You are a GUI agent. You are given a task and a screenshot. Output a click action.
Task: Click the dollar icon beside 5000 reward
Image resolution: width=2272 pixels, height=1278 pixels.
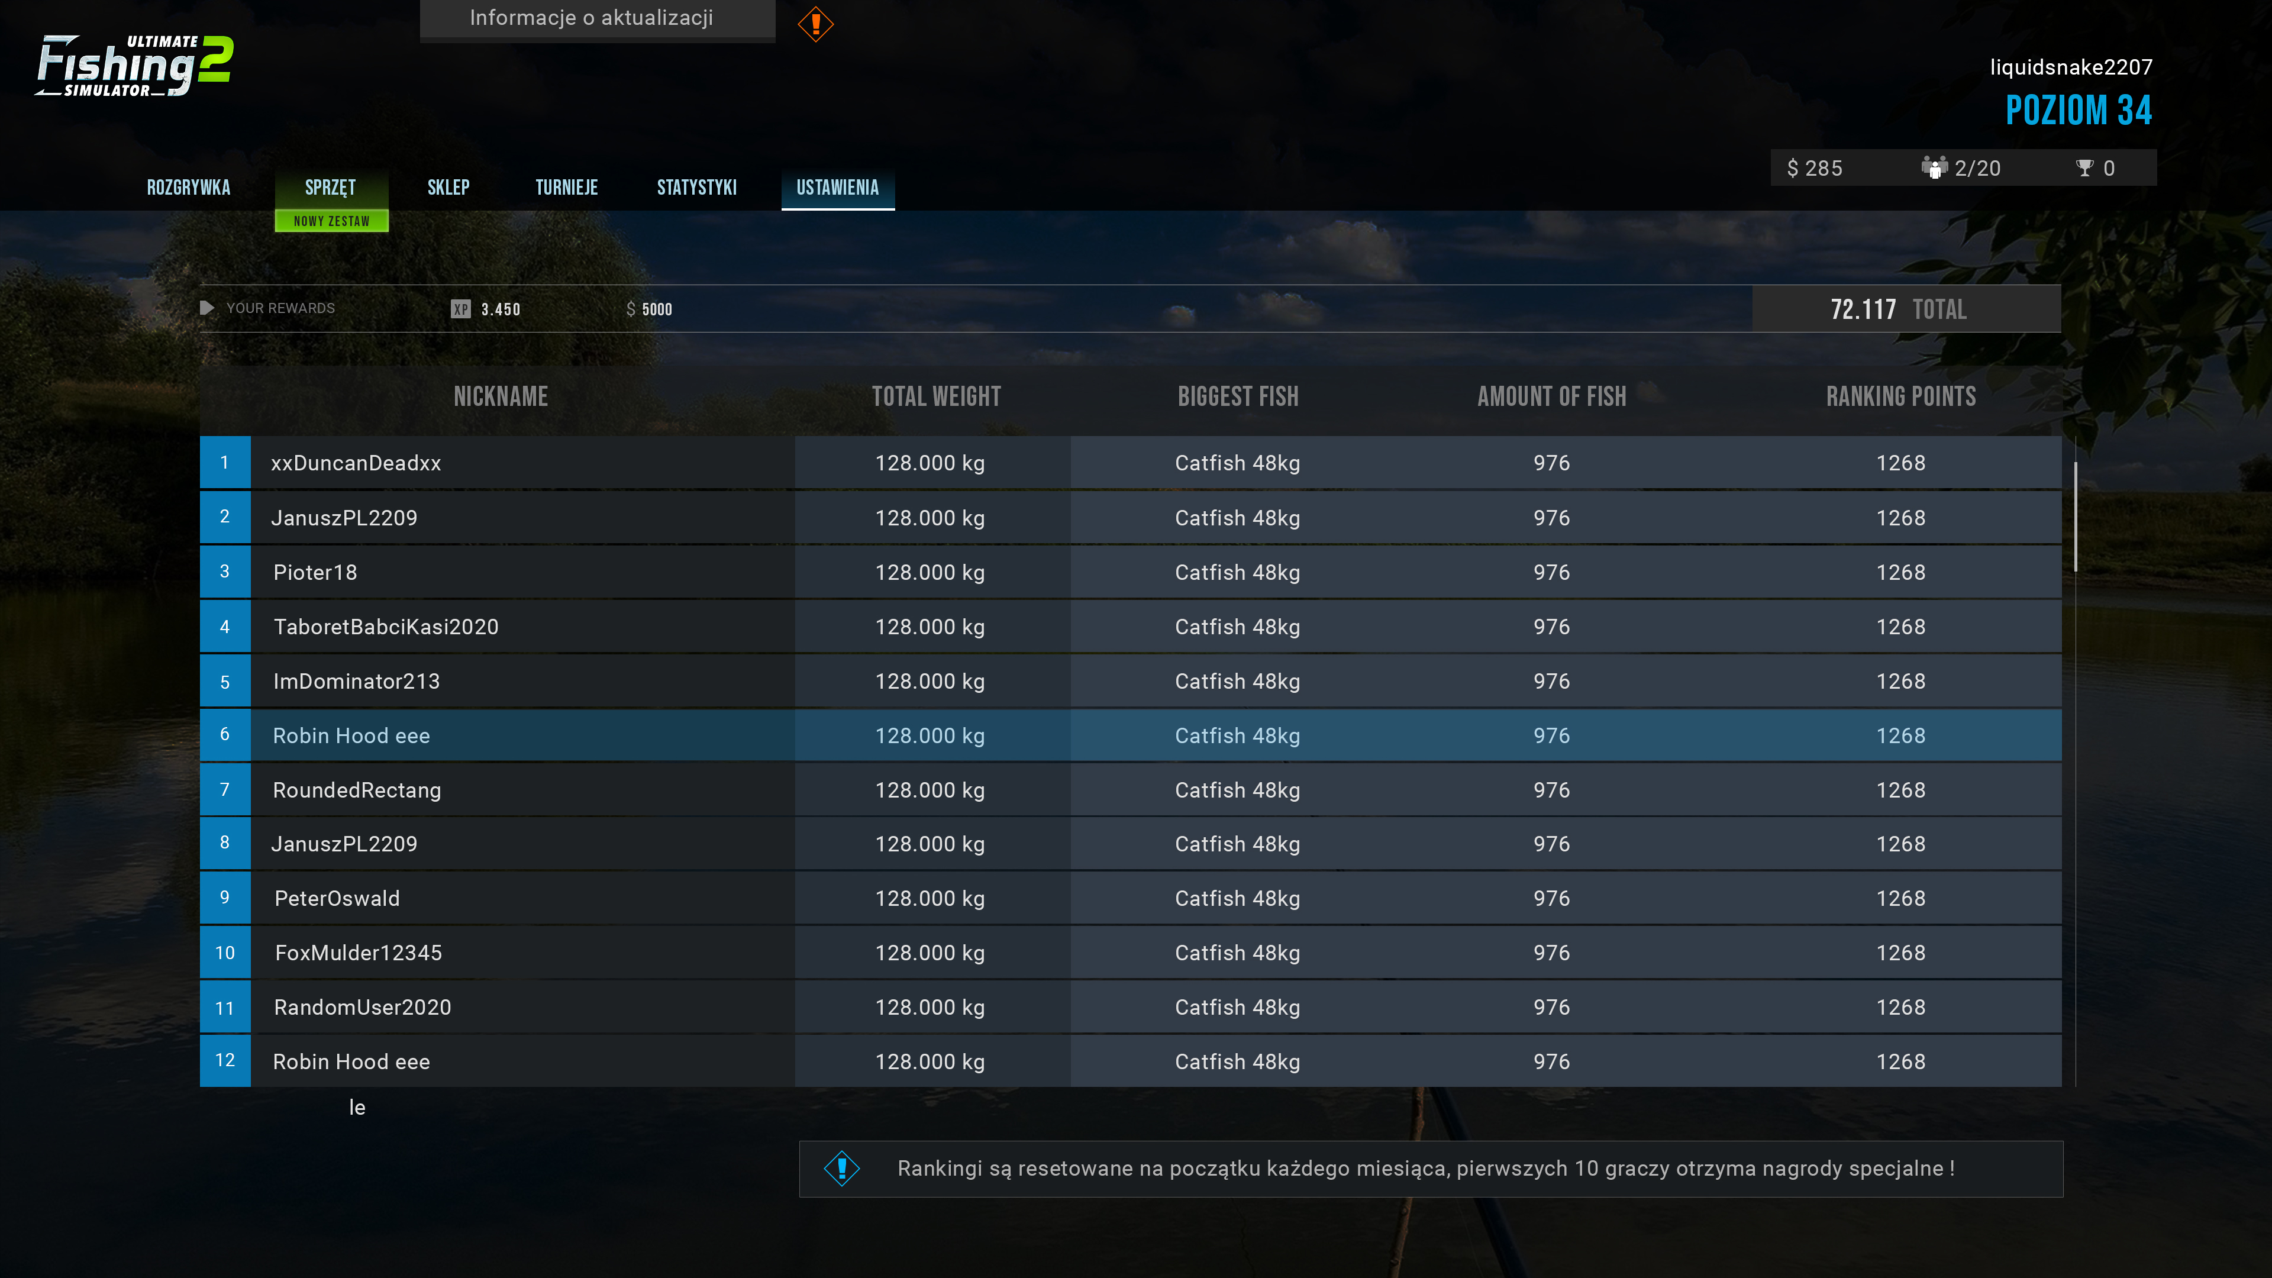[631, 309]
